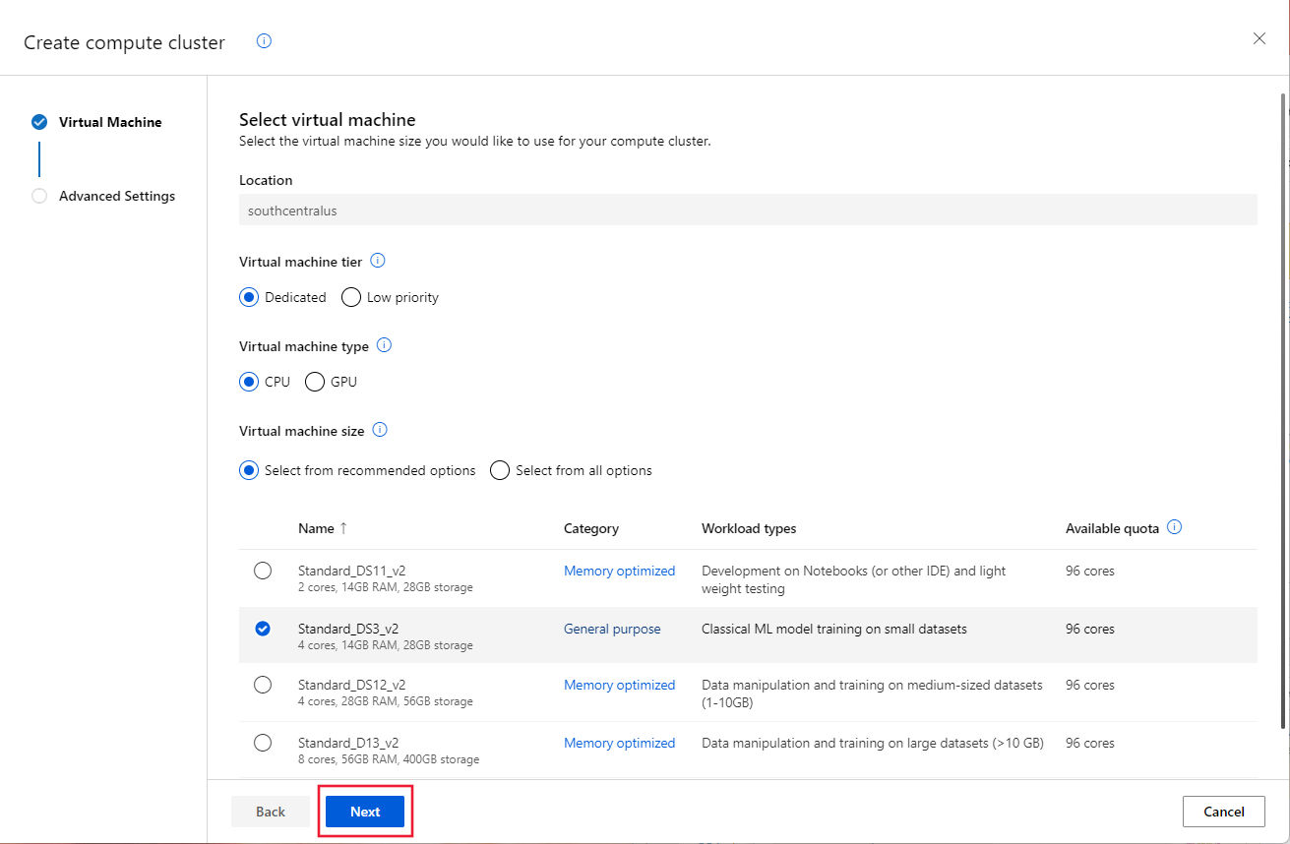The image size is (1290, 844).
Task: Click the Next button
Action: coord(365,811)
